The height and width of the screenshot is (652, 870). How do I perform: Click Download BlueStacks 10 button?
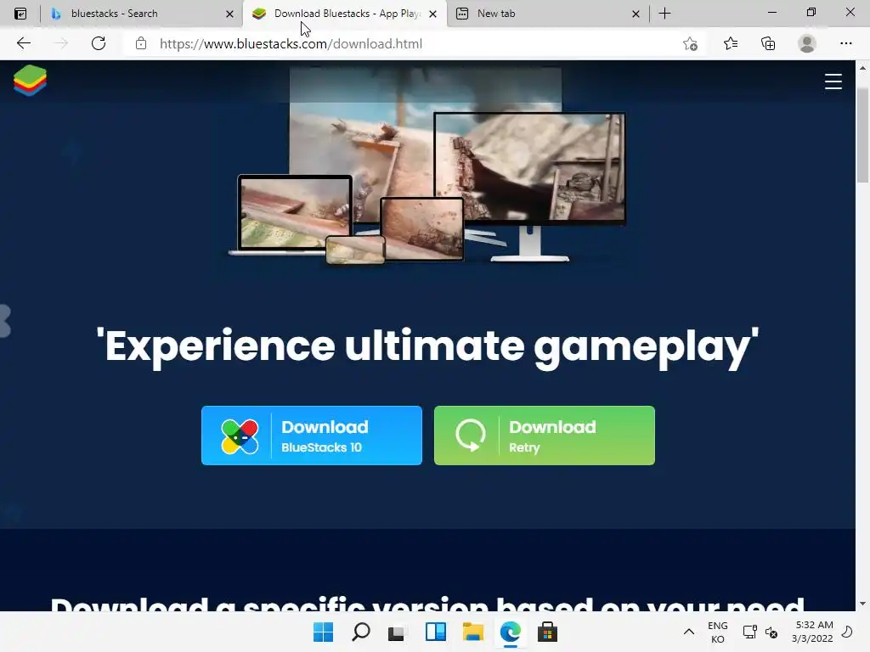[x=311, y=436]
